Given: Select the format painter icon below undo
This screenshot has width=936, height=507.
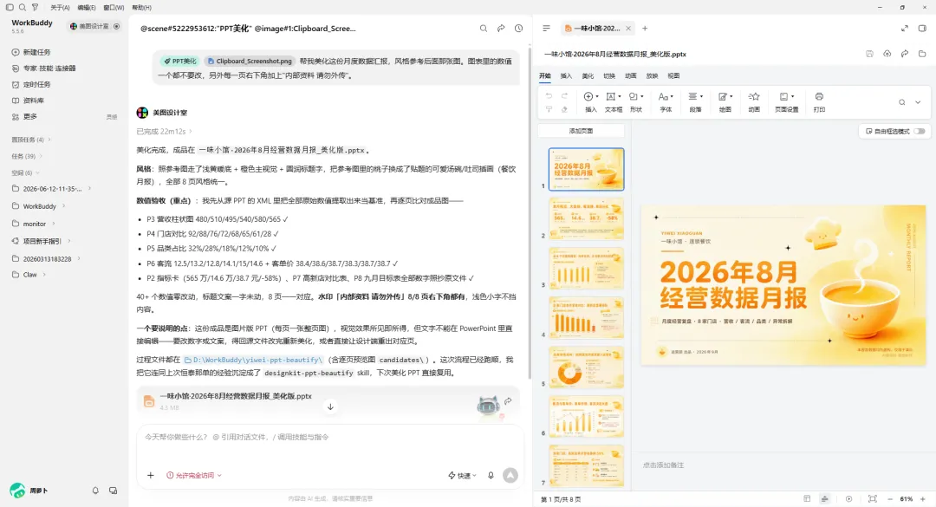Looking at the screenshot, I should tap(549, 109).
